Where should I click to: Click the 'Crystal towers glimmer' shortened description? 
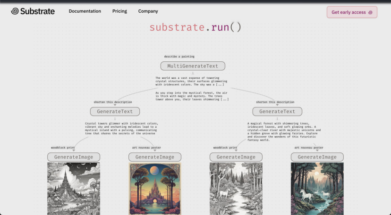point(121,128)
